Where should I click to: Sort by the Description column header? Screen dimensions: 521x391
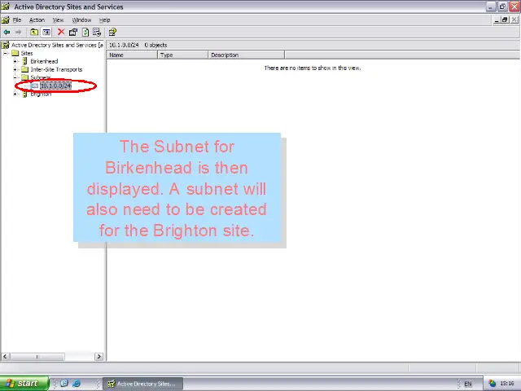coord(246,55)
